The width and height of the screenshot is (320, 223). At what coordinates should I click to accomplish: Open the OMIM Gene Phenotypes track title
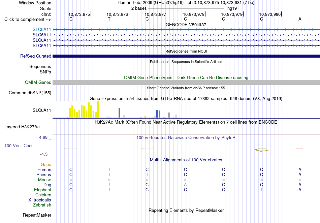(186, 77)
